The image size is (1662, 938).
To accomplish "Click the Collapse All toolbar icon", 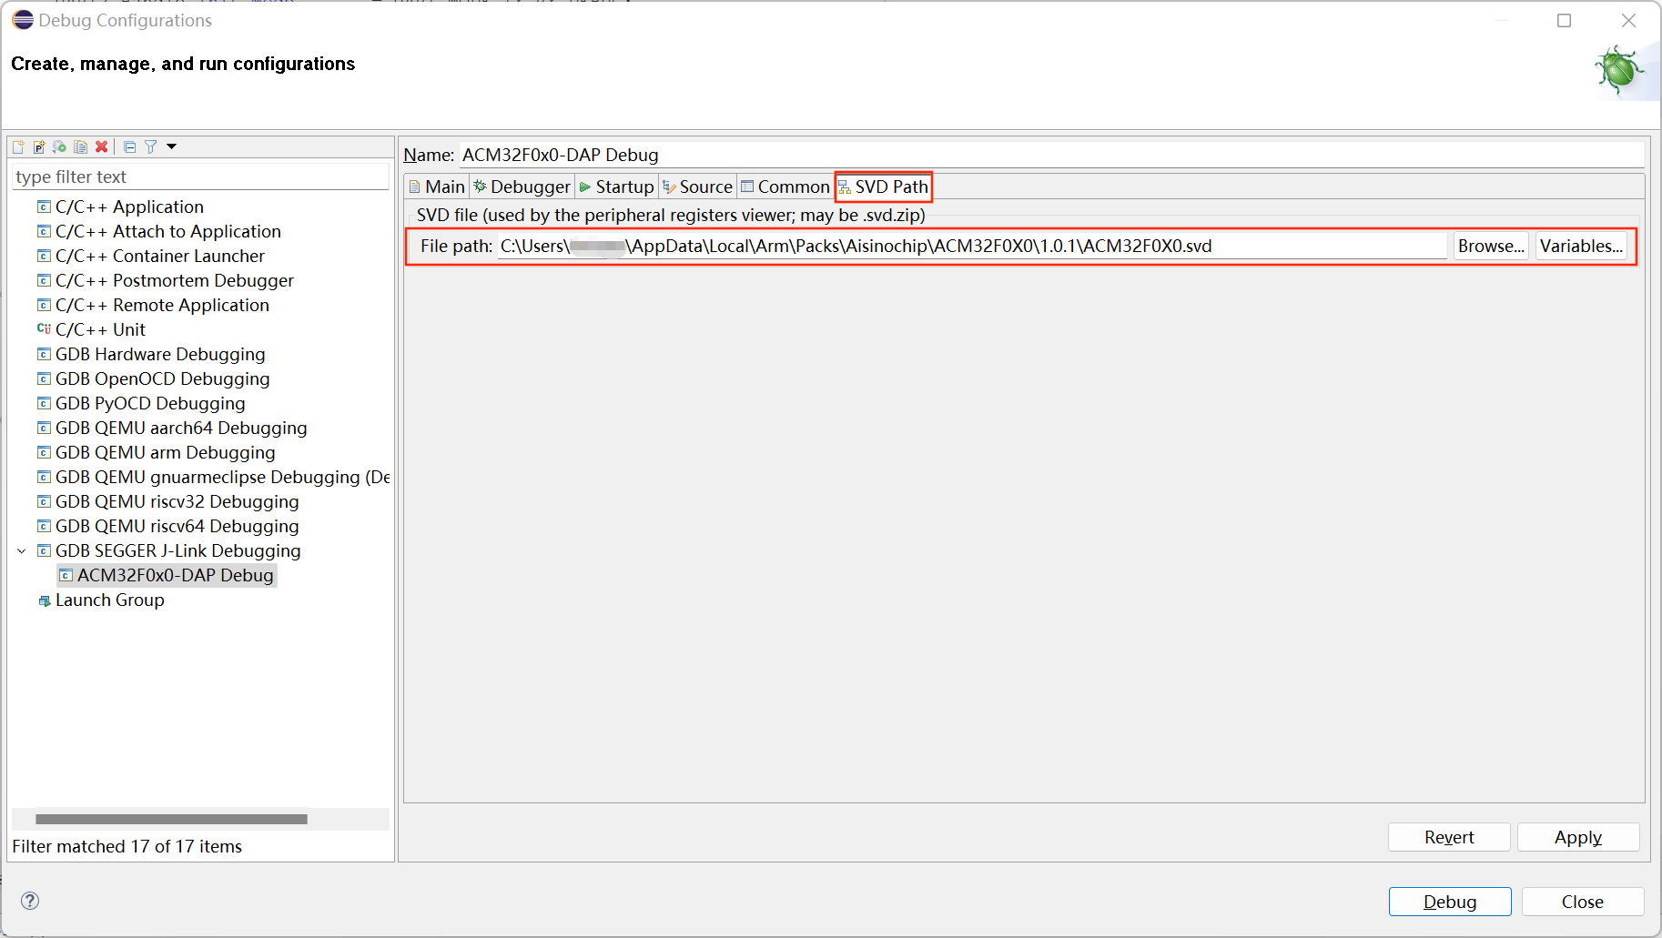I will coord(129,146).
